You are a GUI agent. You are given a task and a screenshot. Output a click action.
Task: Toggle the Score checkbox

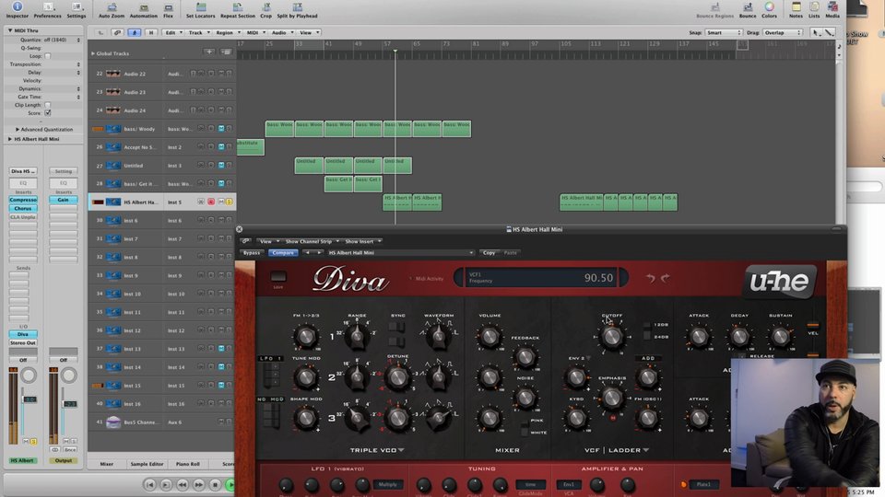tap(47, 113)
